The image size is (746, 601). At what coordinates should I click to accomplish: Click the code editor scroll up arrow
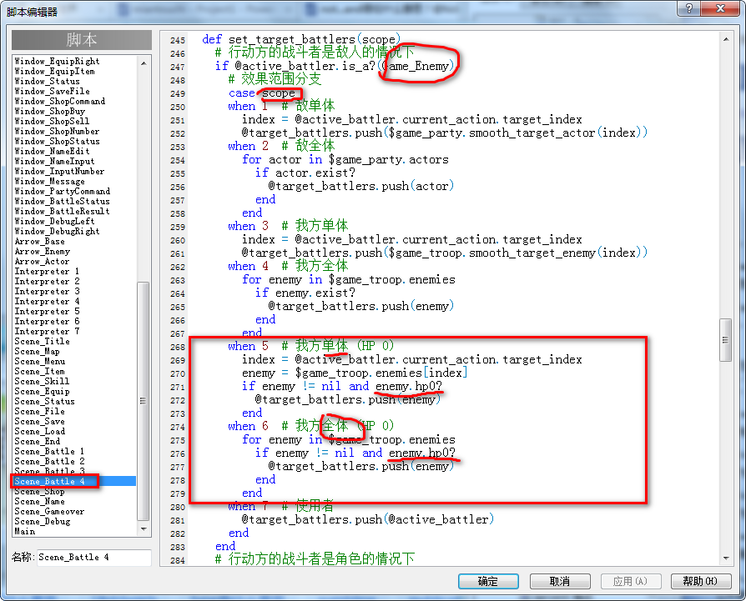(x=725, y=39)
